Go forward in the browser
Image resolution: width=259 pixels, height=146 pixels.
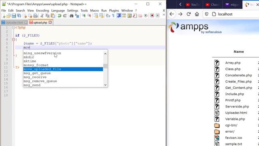click(180, 14)
